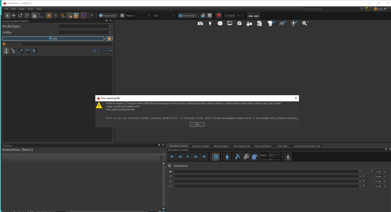Select the Scale tool

coord(27,15)
